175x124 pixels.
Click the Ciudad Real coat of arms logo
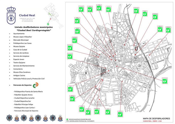click(x=11, y=15)
